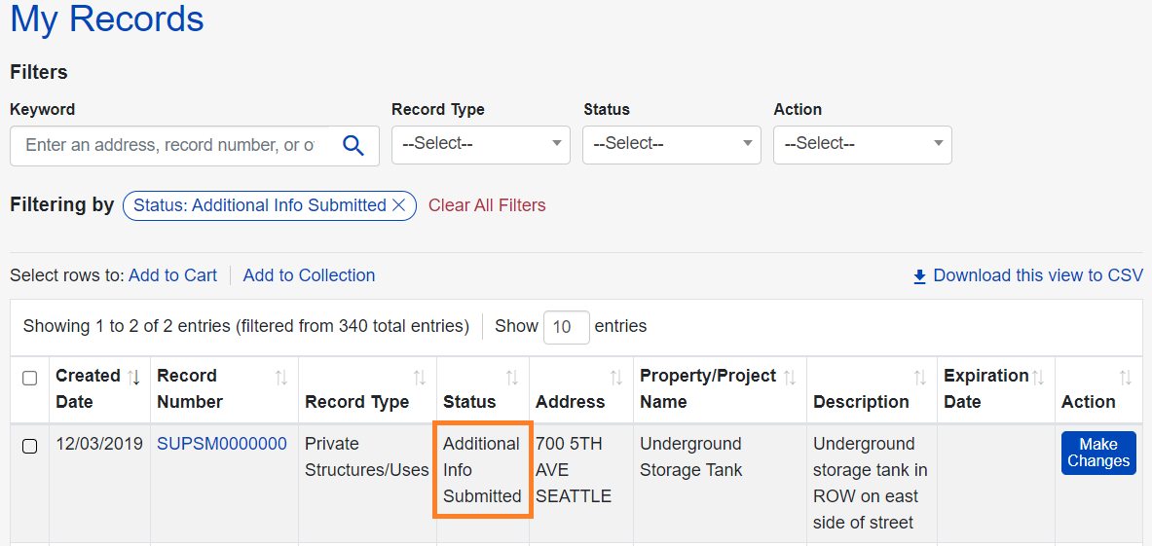The height and width of the screenshot is (546, 1152).
Task: Open the Record Type filter dropdown
Action: 481,144
